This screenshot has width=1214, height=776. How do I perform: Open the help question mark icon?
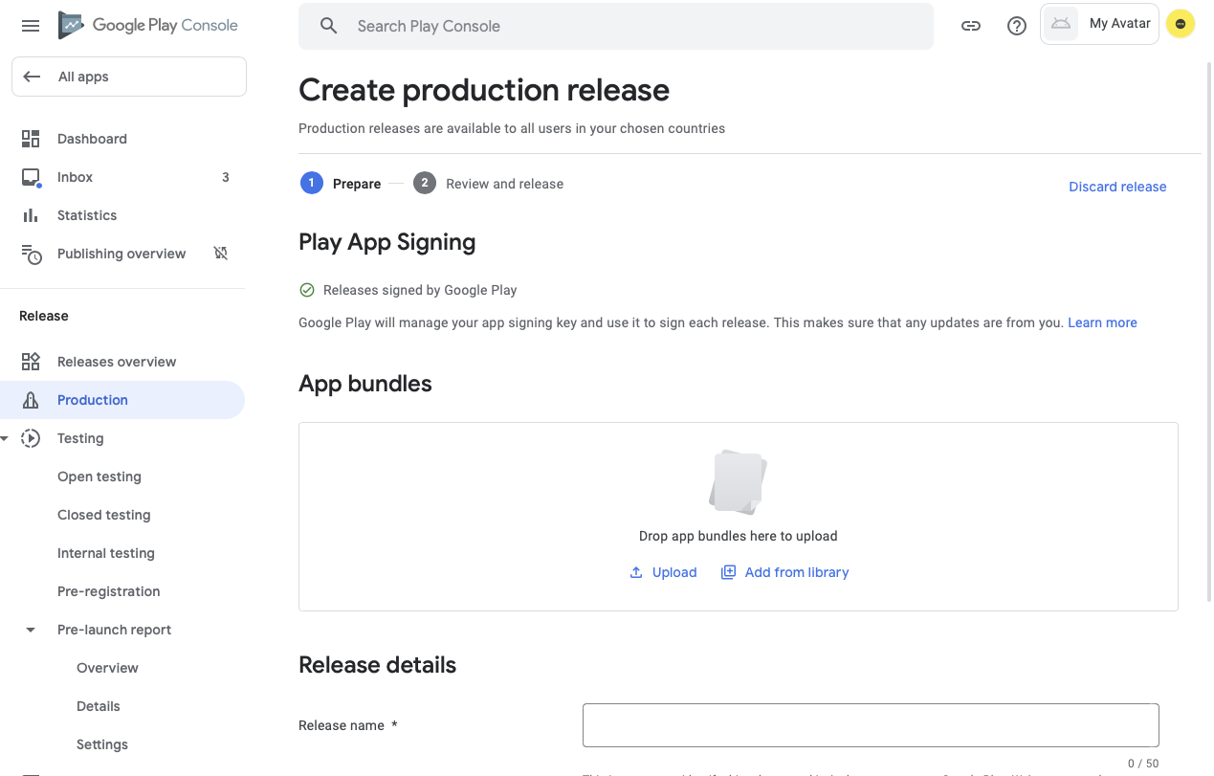click(x=1017, y=26)
